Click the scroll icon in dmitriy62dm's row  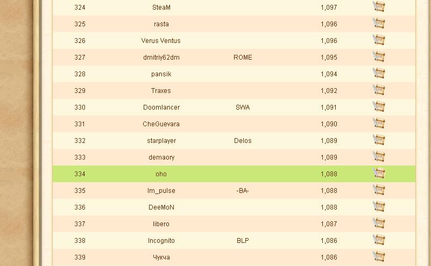point(379,56)
